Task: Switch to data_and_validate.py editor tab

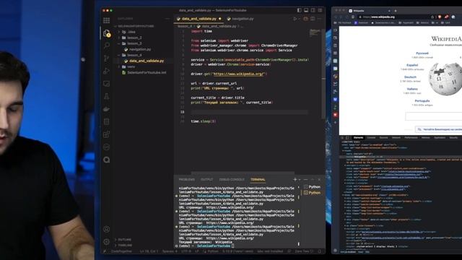Action: 199,19
